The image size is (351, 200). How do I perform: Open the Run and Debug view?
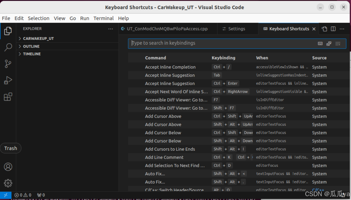[x=8, y=80]
